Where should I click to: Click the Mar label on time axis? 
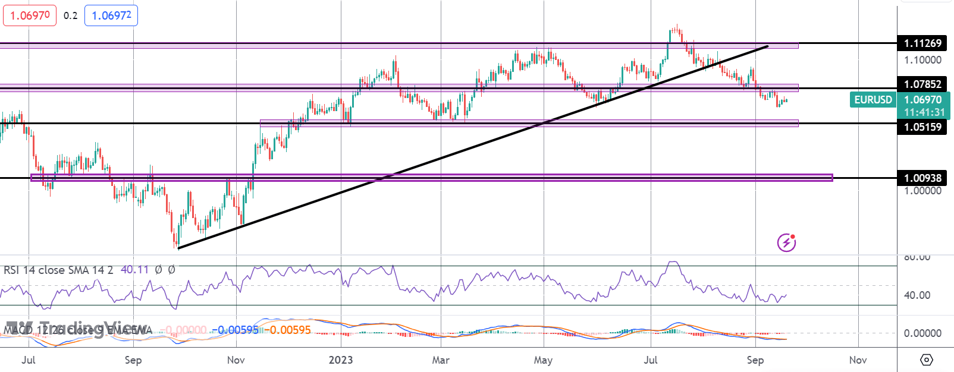(441, 360)
